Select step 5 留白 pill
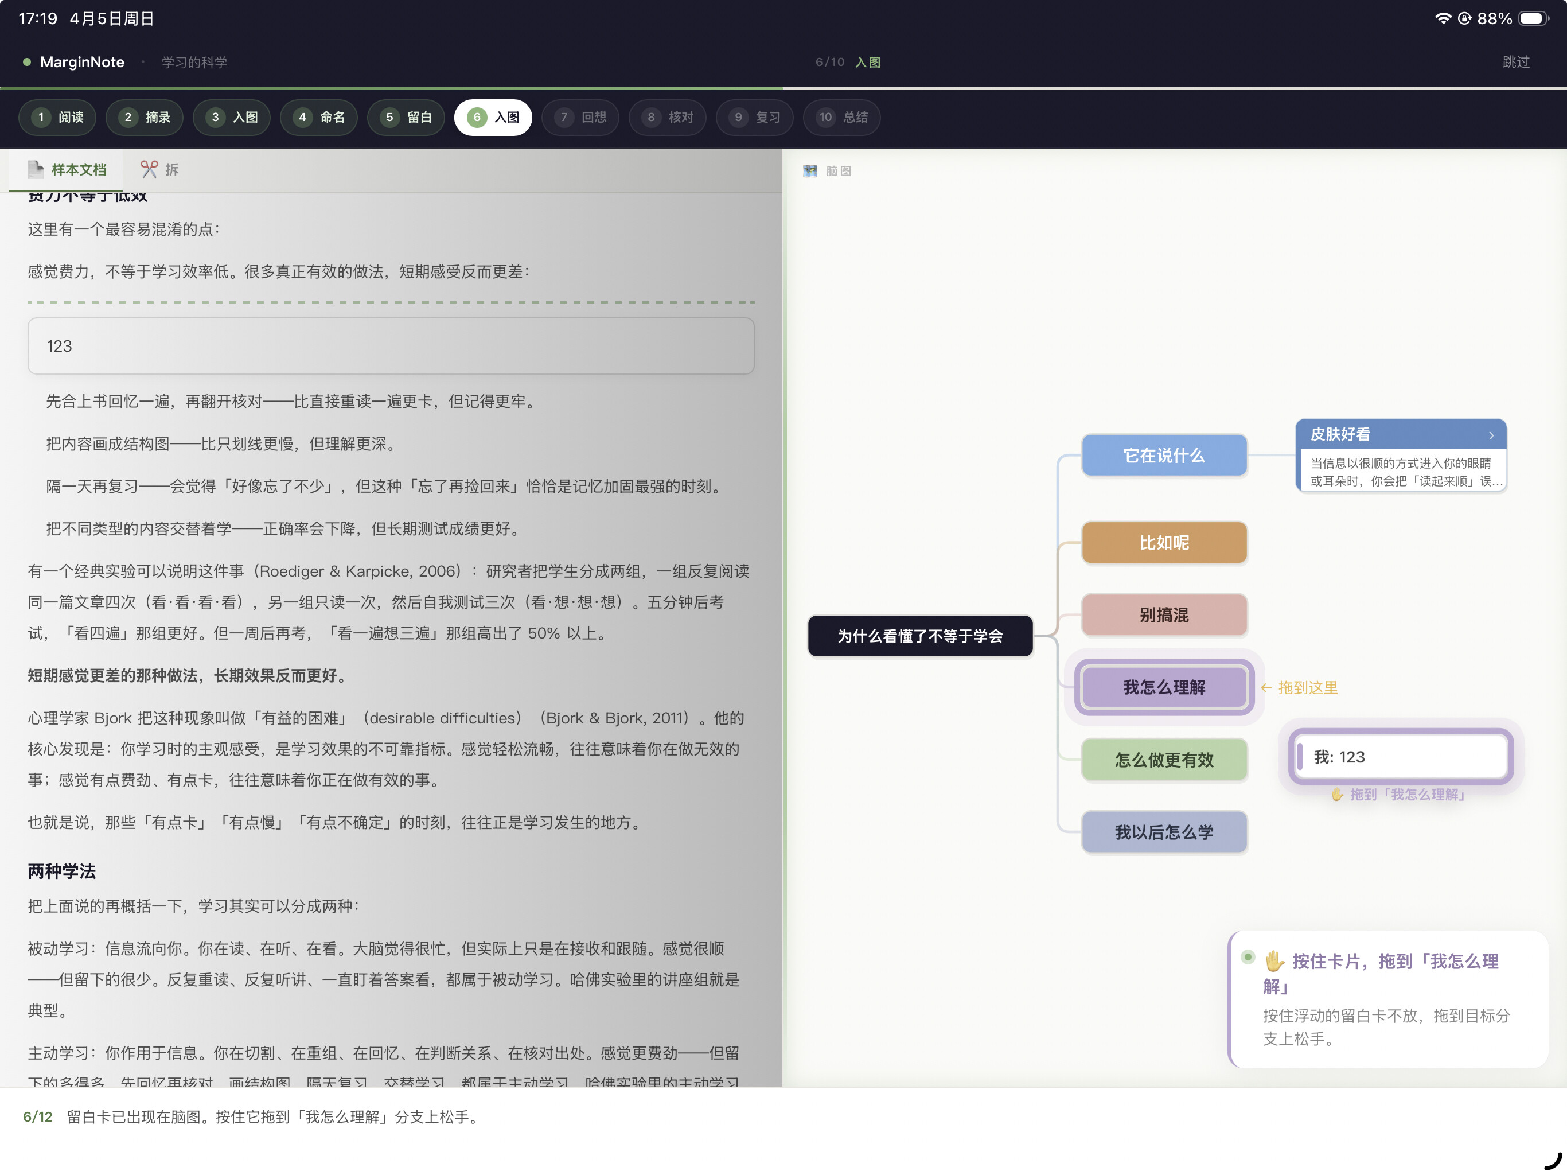1567x1175 pixels. 406,117
